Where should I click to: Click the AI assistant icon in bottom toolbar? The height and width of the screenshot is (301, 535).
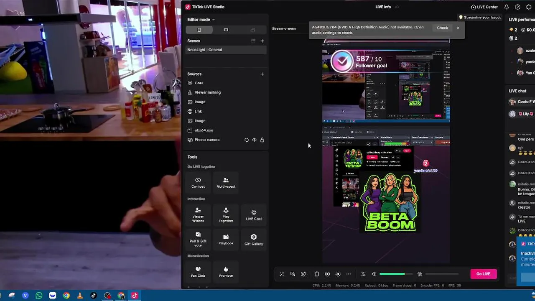pyautogui.click(x=303, y=274)
